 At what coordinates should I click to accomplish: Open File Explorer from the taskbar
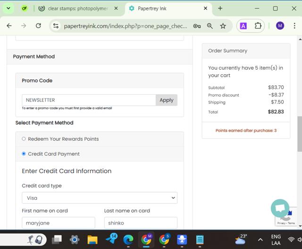click(x=92, y=240)
